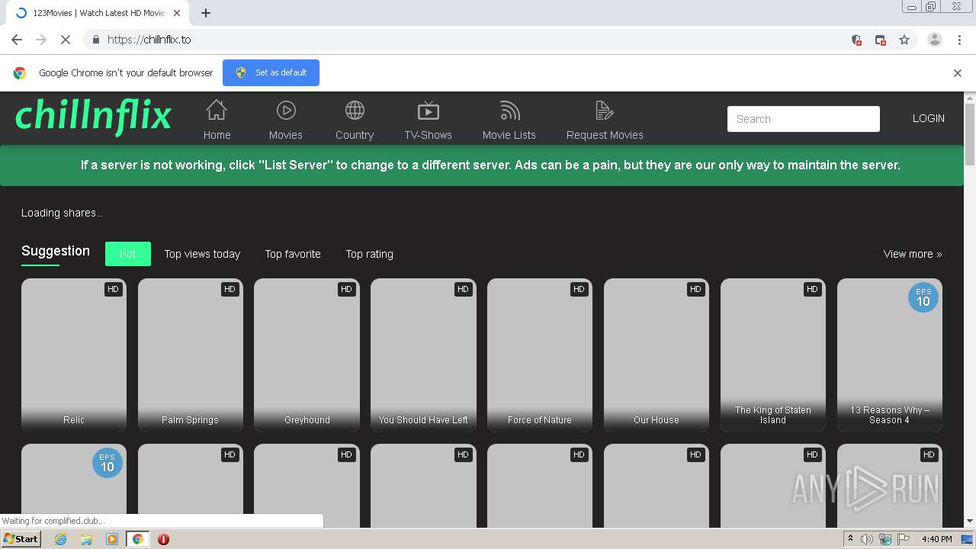
Task: Click the Home menu label
Action: point(217,135)
